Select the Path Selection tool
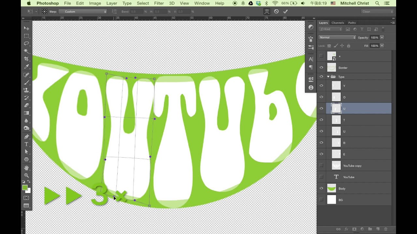Image resolution: width=417 pixels, height=234 pixels. pos(26,152)
